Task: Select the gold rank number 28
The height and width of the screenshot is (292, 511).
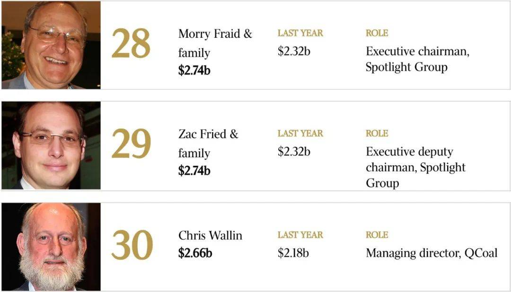Action: coord(131,43)
